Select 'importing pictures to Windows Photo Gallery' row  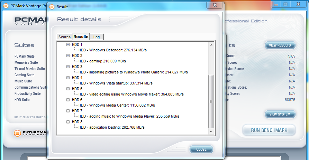coord(133,72)
